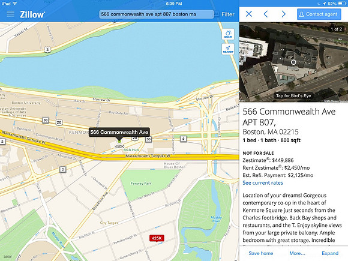Tap Save home at the bottom
Image resolution: width=348 pixels, height=261 pixels.
pos(261,253)
